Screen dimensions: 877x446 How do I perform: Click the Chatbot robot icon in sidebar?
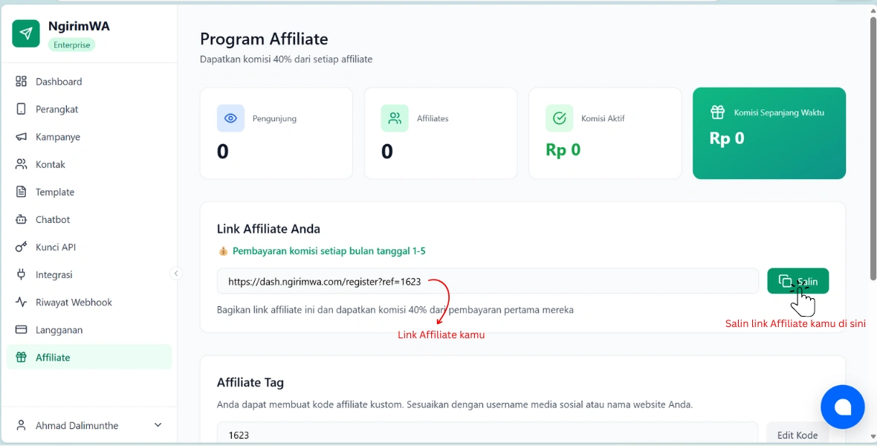coord(21,219)
